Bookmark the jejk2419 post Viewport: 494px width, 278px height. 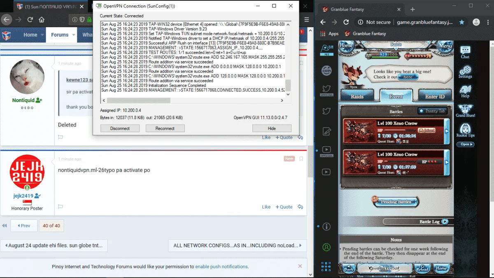(x=301, y=159)
